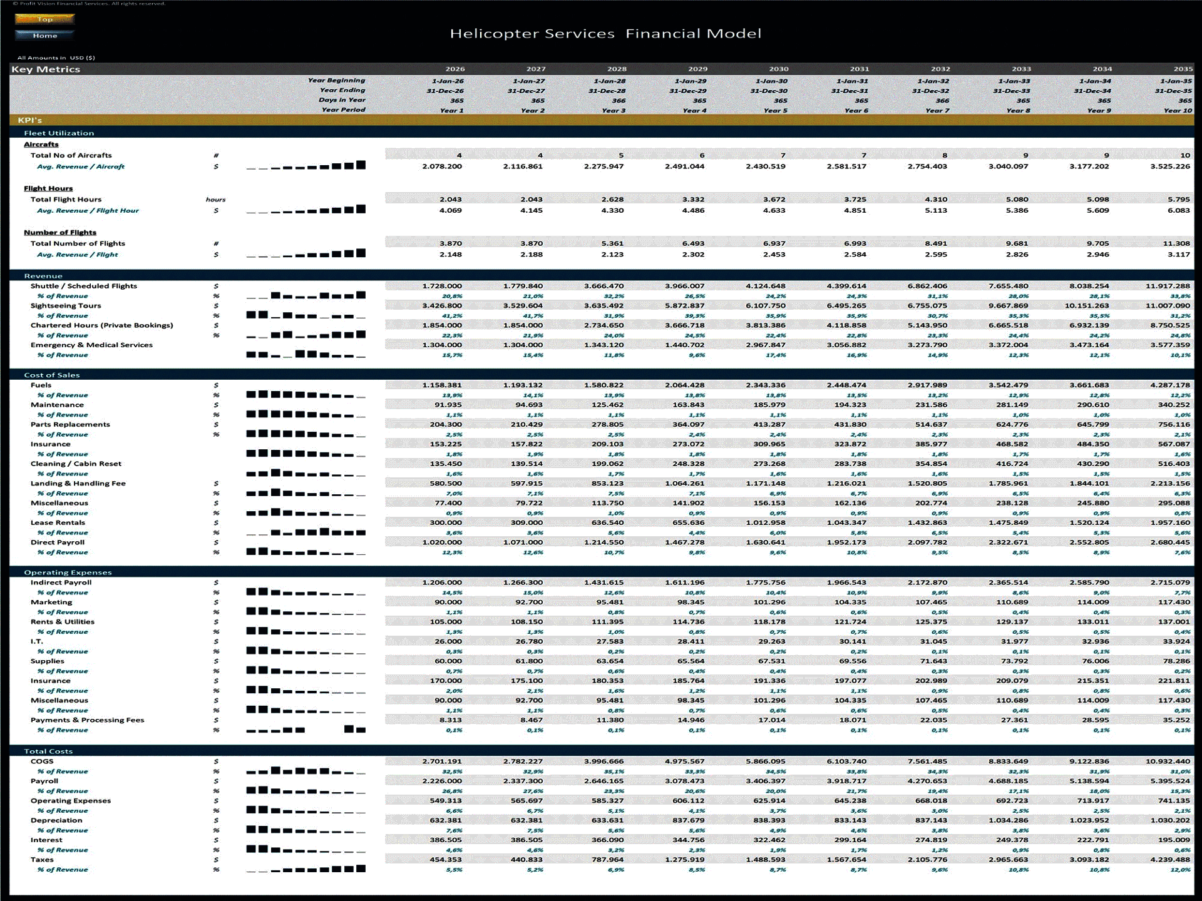Image resolution: width=1202 pixels, height=901 pixels.
Task: Click the Emergency & Medical Services label
Action: click(91, 345)
